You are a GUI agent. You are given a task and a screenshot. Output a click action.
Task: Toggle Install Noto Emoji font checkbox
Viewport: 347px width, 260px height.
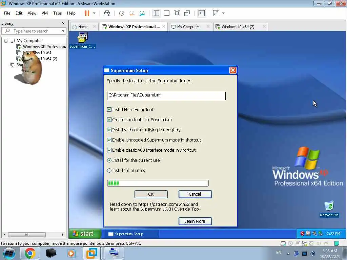point(109,109)
